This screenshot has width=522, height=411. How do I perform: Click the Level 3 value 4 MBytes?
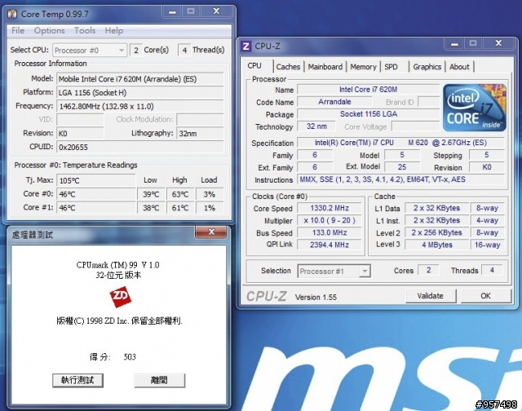(436, 245)
